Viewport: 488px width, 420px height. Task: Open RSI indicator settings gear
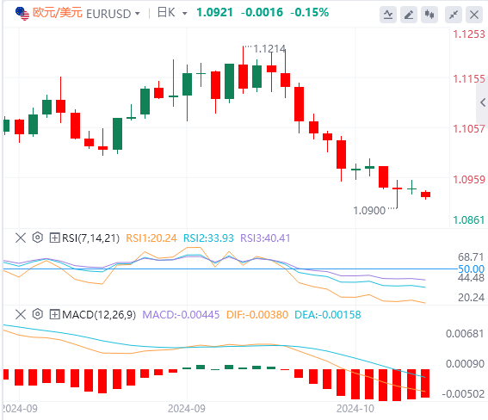pos(37,238)
